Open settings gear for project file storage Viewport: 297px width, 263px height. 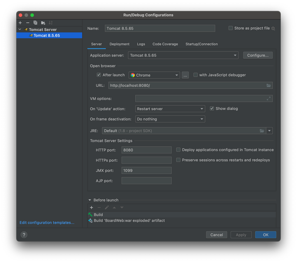click(x=273, y=28)
